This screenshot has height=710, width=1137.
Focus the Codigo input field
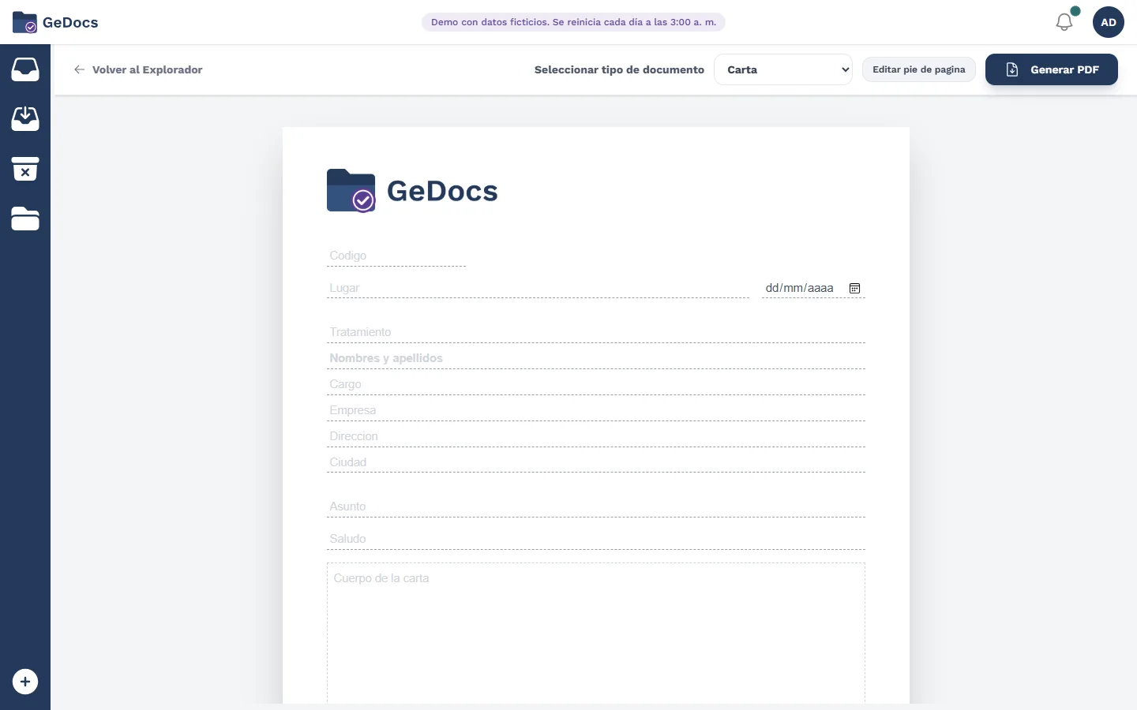point(396,256)
